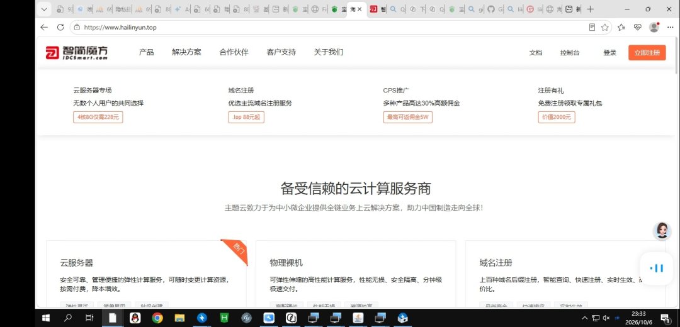
Task: Open the Windows Start menu
Action: coord(45,318)
